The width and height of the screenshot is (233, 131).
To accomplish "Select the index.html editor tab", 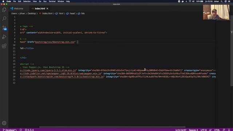I will coord(40,9).
